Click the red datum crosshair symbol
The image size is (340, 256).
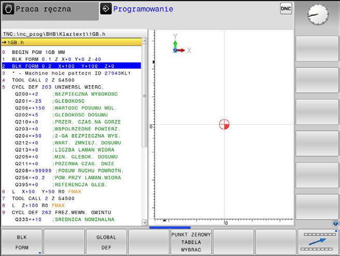[x=224, y=125]
